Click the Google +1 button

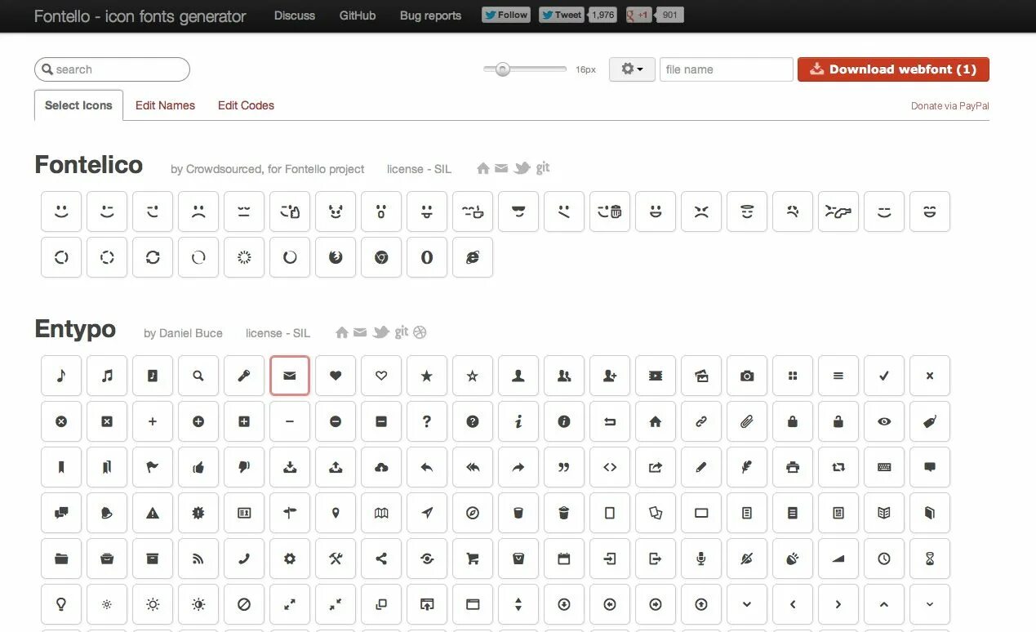click(638, 15)
